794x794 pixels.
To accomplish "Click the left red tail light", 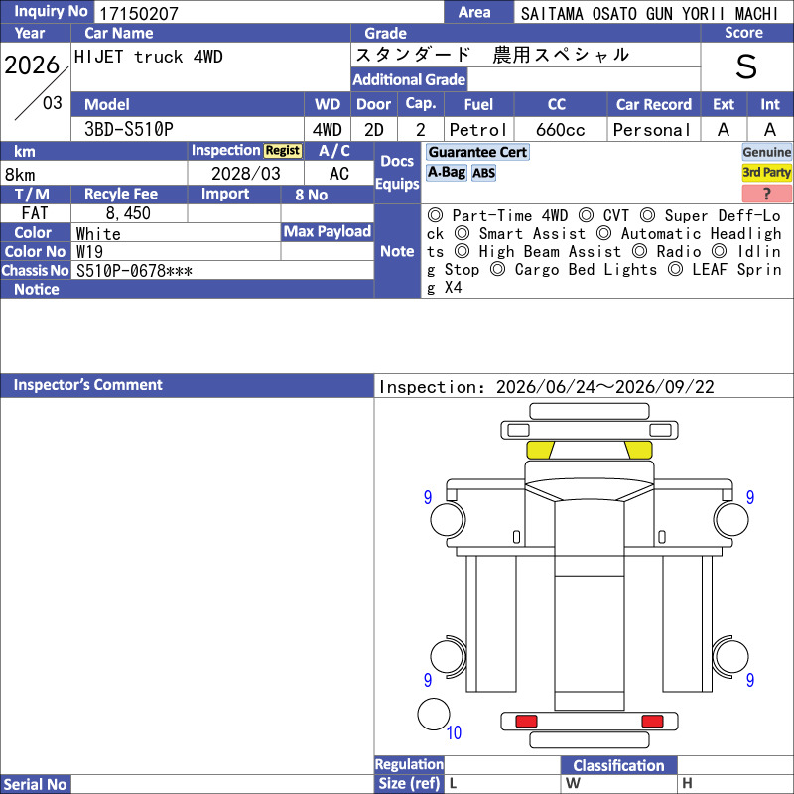I will coord(526,722).
